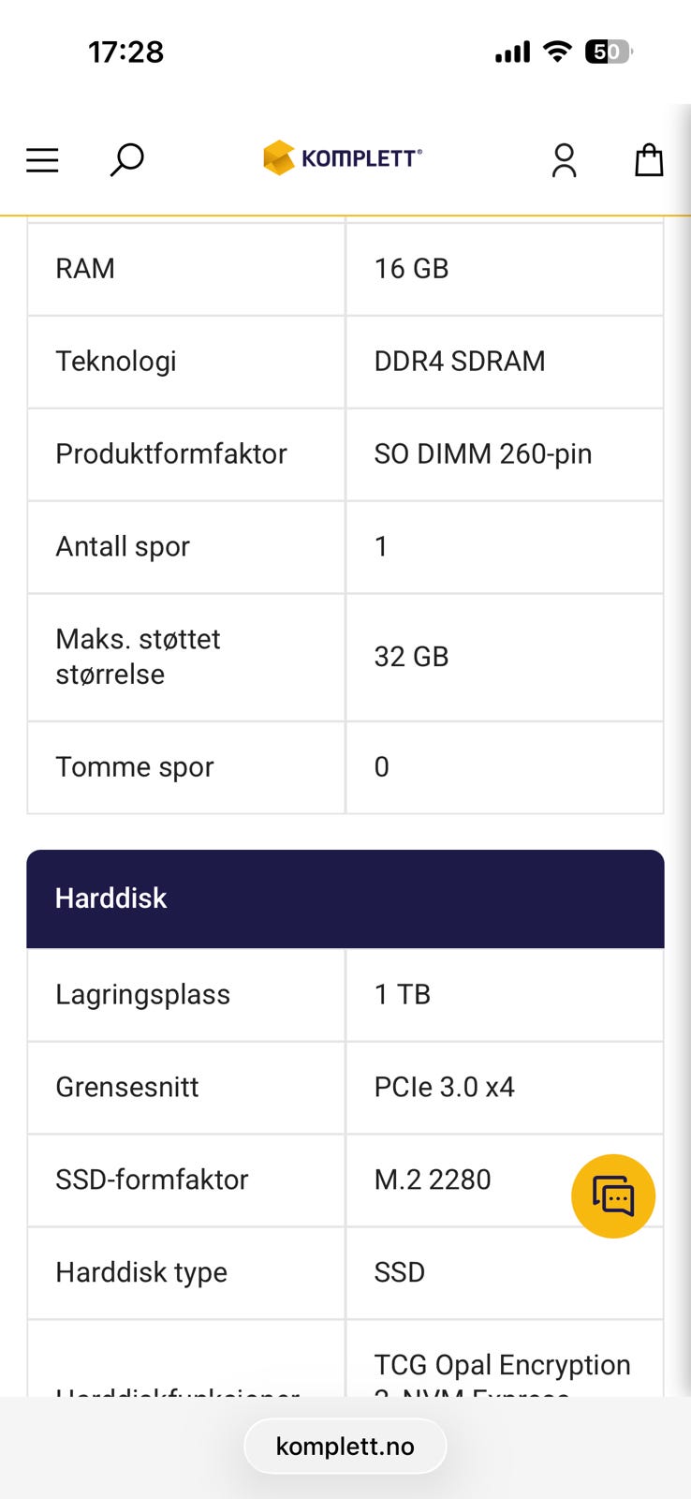The width and height of the screenshot is (691, 1499).
Task: Collapse the Harddisk section header
Action: coord(345,898)
